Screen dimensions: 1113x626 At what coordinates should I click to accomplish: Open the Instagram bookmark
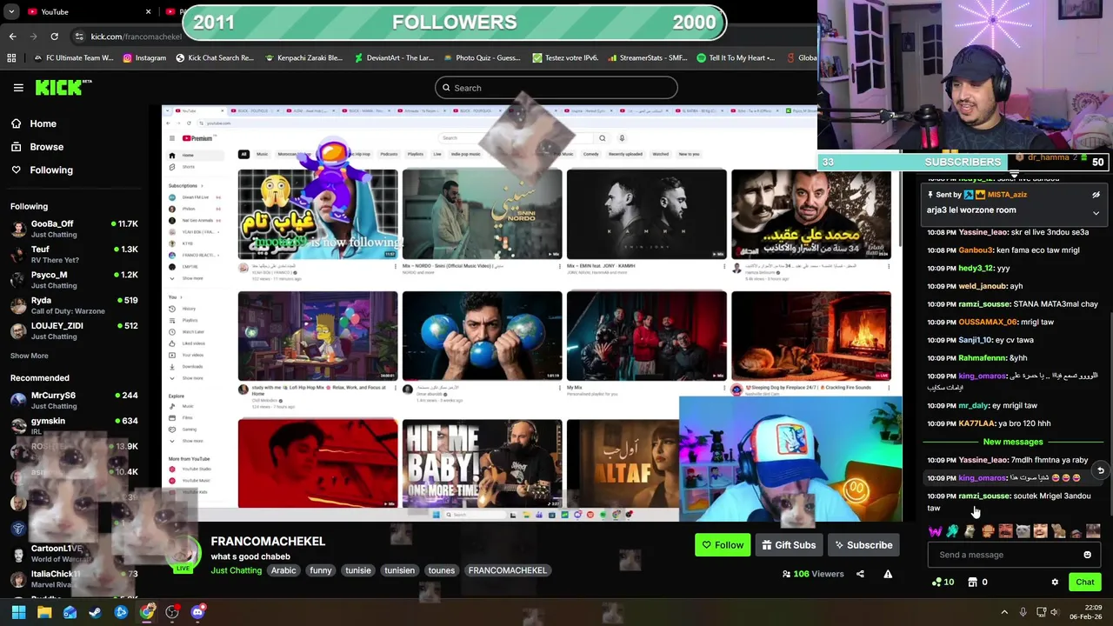tap(144, 58)
